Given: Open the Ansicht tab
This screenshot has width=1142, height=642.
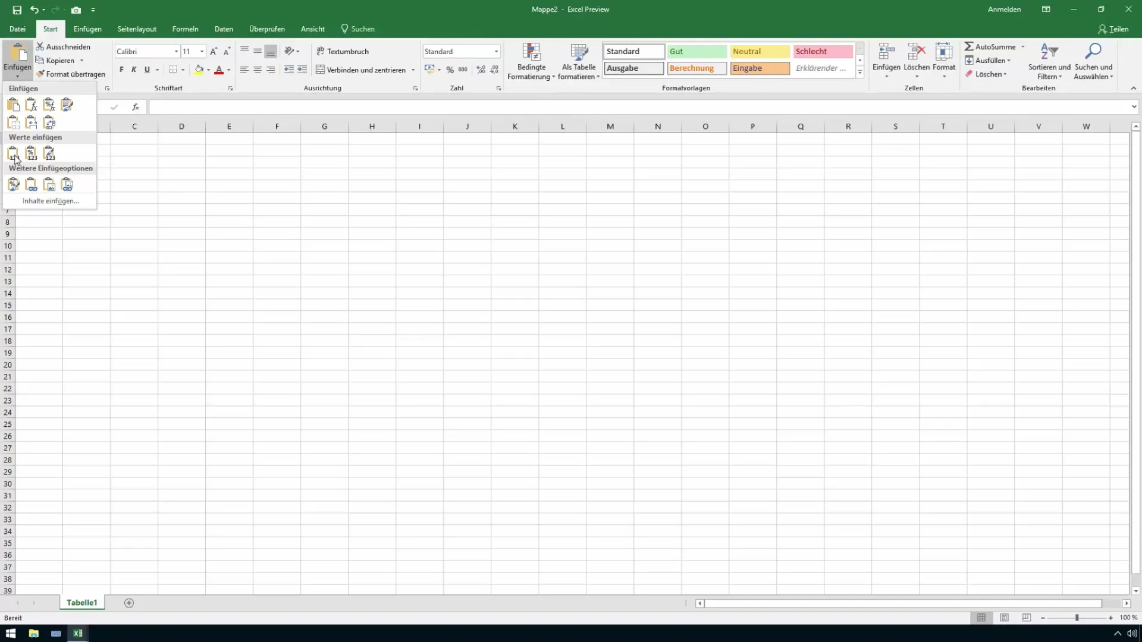Looking at the screenshot, I should point(313,29).
